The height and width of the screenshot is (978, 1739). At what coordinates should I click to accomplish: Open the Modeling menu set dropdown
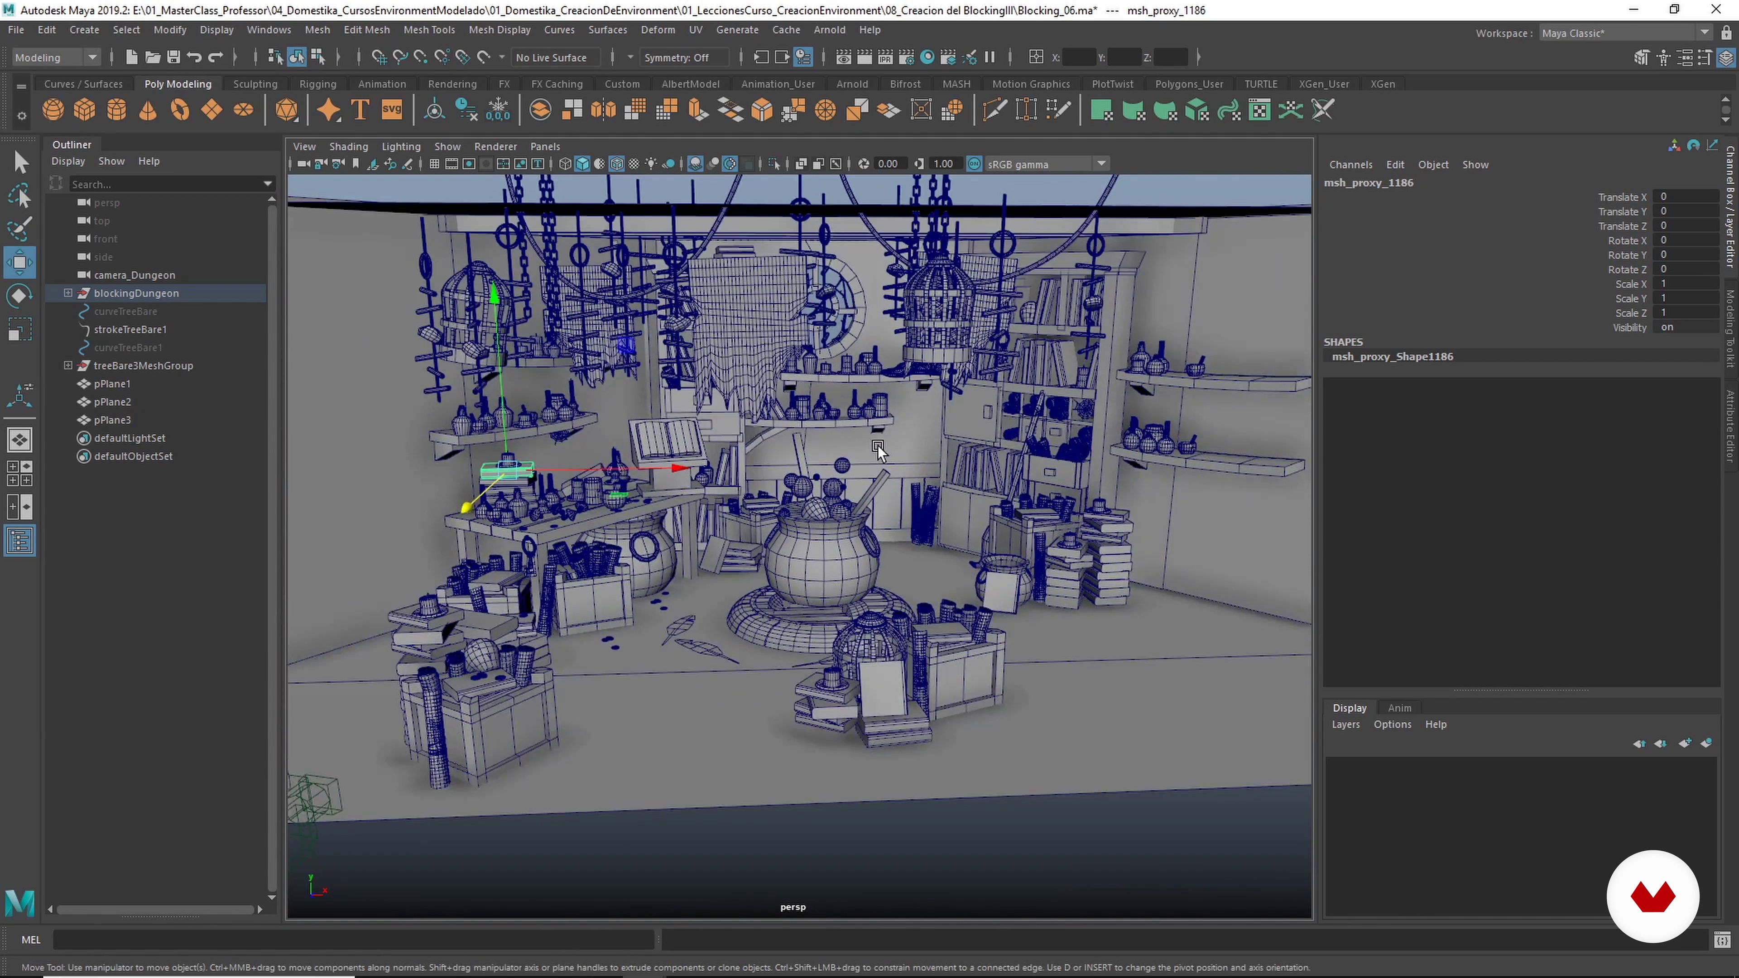[x=92, y=58]
